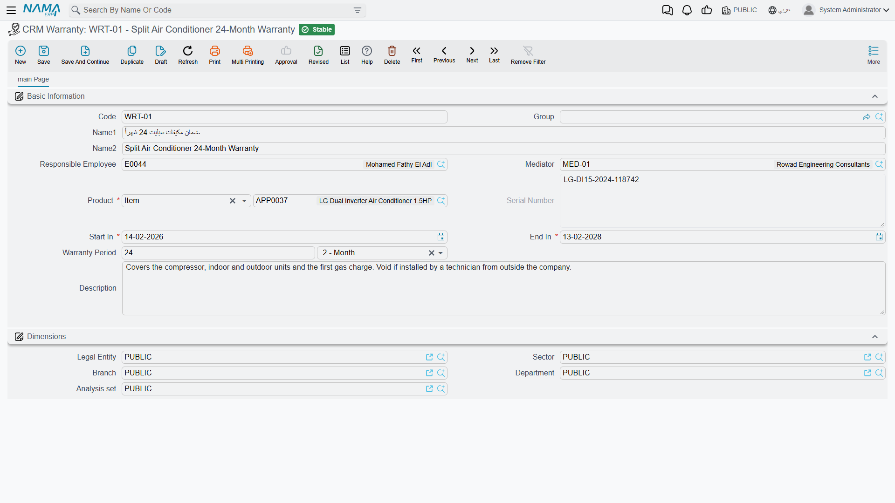This screenshot has width=895, height=503.
Task: Open search filter options icon
Action: [358, 10]
